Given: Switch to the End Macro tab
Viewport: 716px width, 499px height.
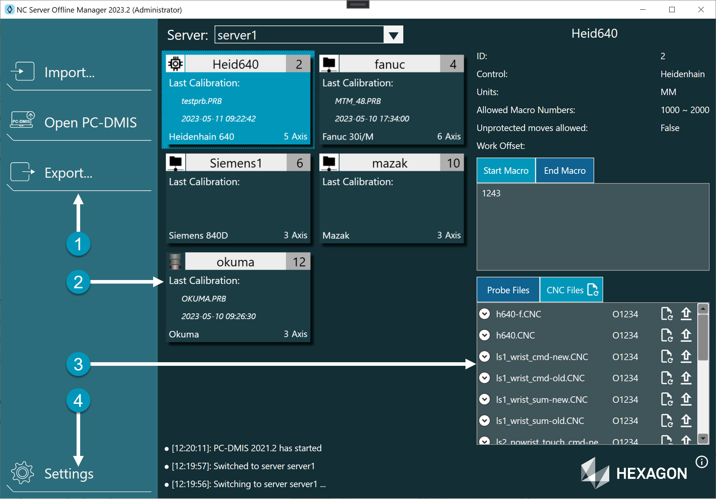Looking at the screenshot, I should (x=564, y=171).
